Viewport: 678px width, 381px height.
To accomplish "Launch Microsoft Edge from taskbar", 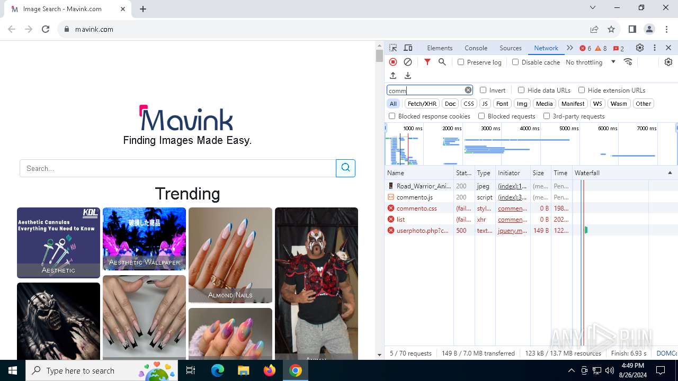I will click(218, 370).
